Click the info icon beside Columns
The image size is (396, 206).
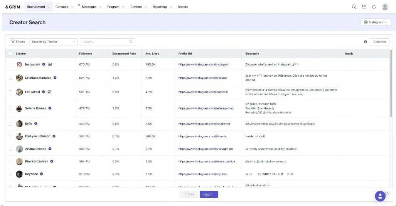click(x=366, y=42)
